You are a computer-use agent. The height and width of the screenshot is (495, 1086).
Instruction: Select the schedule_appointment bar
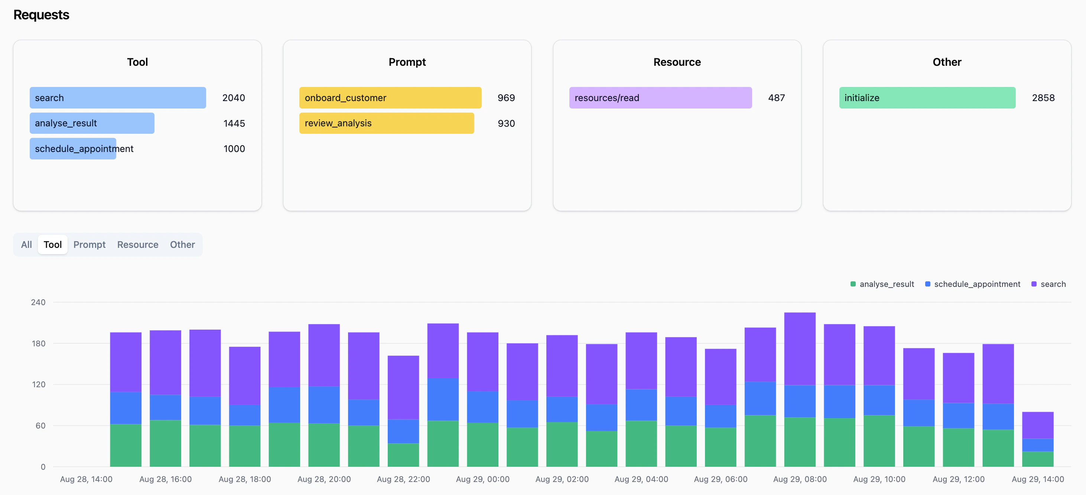point(73,149)
